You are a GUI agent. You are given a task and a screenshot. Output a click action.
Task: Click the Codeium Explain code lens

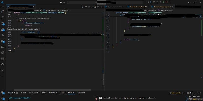click(x=33, y=18)
